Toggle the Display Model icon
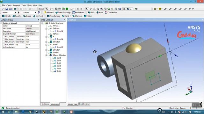The width and height of the screenshot is (204, 114). [128, 9]
